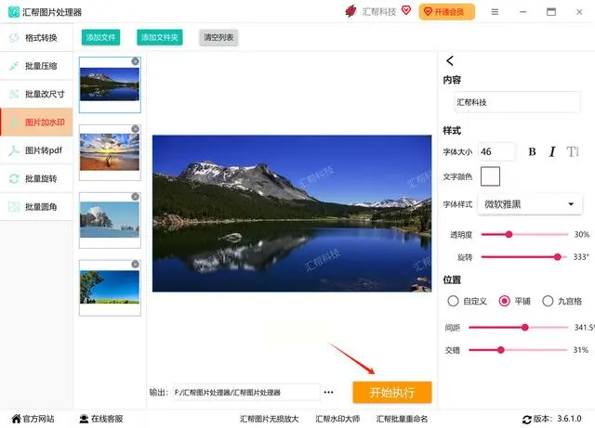Click the heart icon next to 汇帮科技
The height and width of the screenshot is (428, 595).
[x=406, y=10]
